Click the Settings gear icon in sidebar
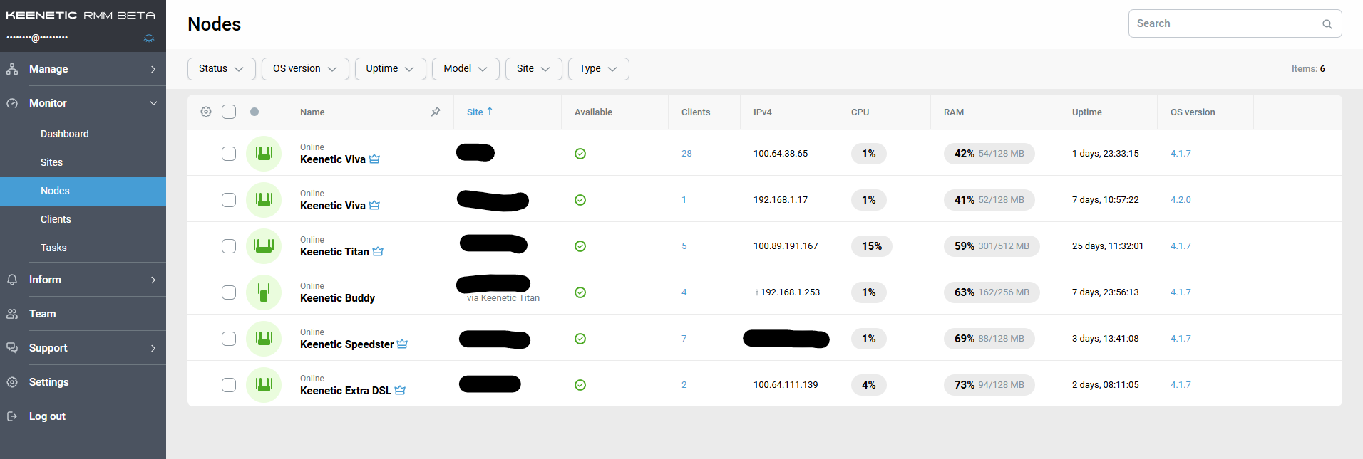The image size is (1363, 459). tap(12, 382)
